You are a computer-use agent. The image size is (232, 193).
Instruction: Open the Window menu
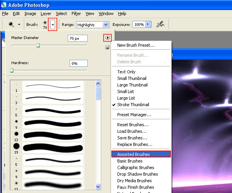pos(106,14)
